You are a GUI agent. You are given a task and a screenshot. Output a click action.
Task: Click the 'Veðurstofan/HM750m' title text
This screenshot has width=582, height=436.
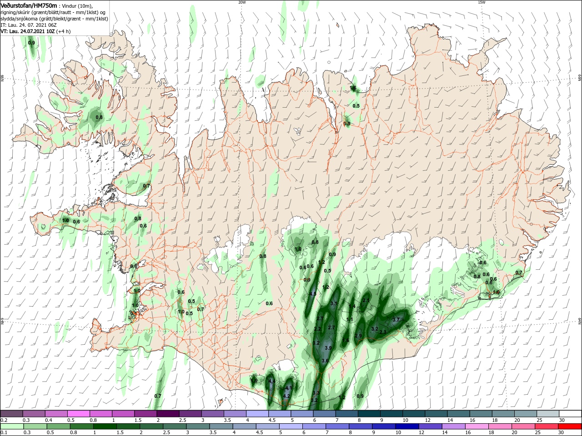(x=29, y=5)
